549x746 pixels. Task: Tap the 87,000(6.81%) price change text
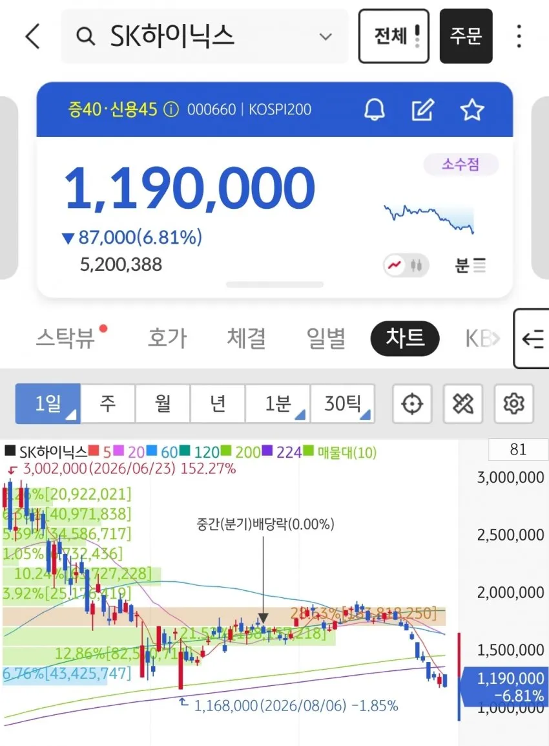coord(140,237)
